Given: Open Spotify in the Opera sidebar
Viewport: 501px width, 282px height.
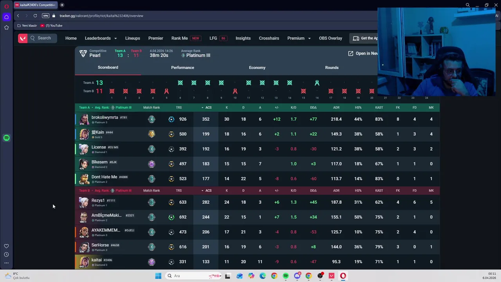Looking at the screenshot, I should (x=6, y=138).
